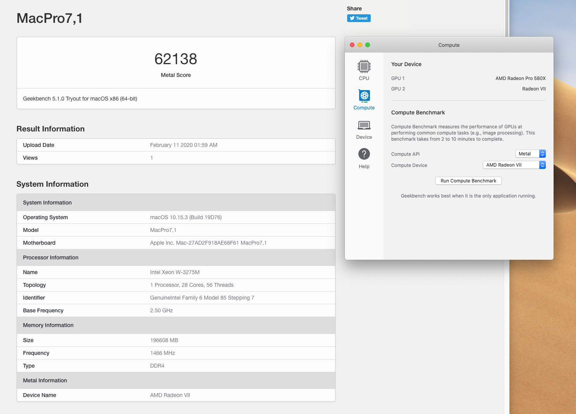Image resolution: width=576 pixels, height=414 pixels.
Task: Click the Twitter bird Tweet button
Action: click(x=359, y=18)
